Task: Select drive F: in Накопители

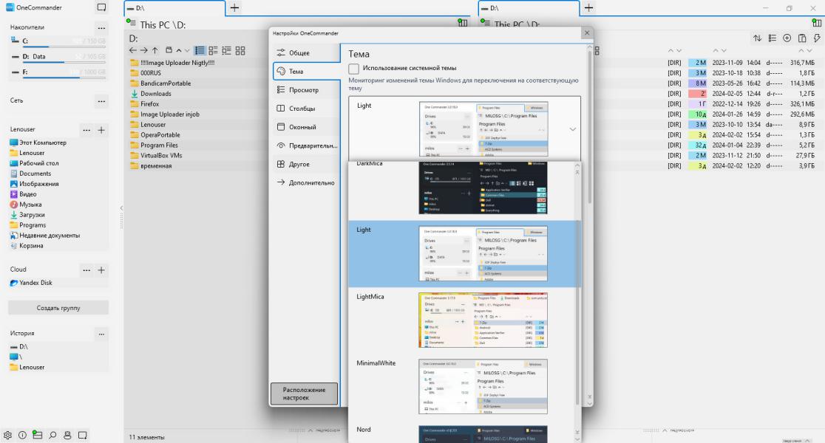Action: coord(58,72)
